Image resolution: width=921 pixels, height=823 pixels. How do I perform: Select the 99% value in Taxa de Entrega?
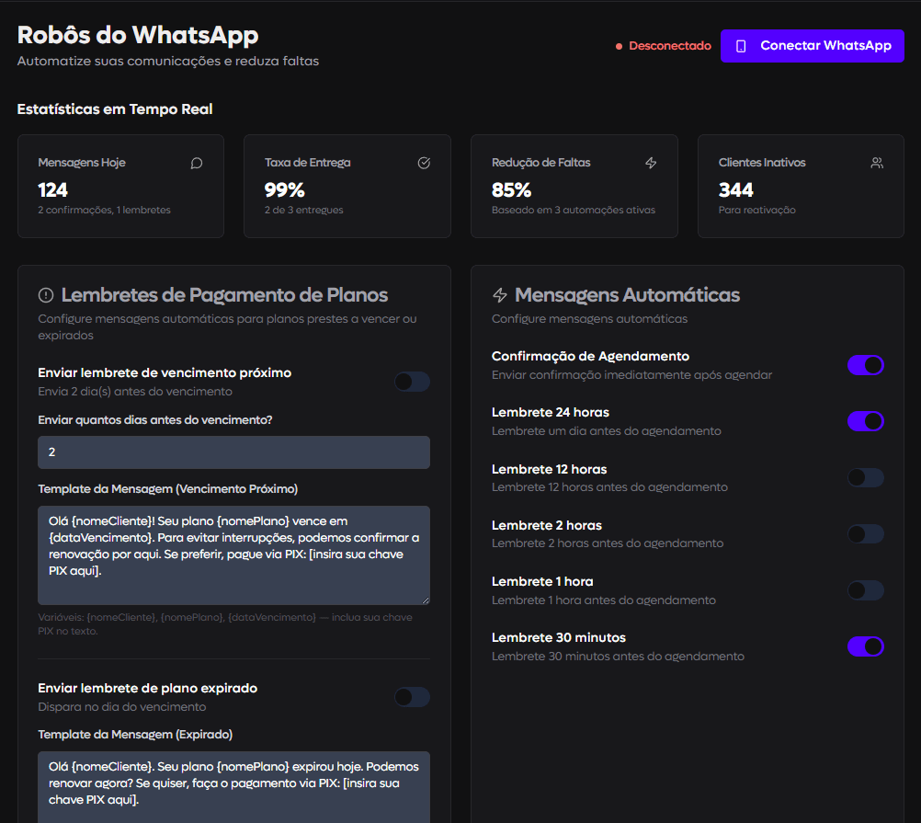284,189
